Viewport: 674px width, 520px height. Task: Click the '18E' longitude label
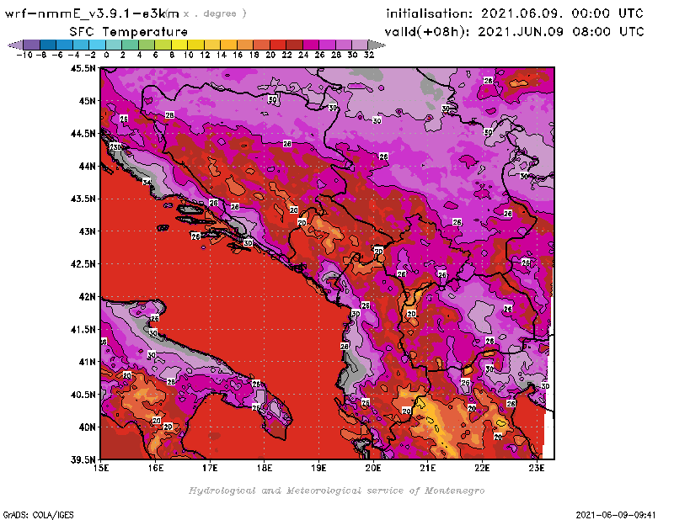pyautogui.click(x=265, y=468)
